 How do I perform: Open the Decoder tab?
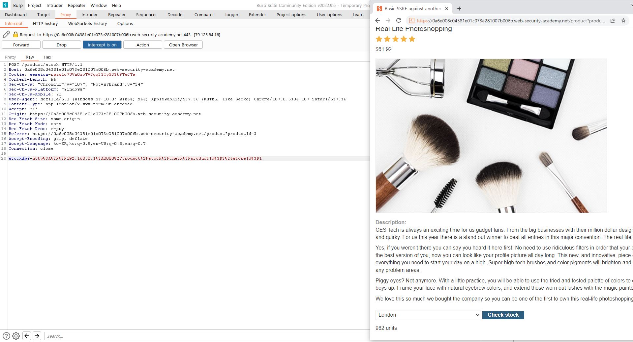(x=176, y=14)
